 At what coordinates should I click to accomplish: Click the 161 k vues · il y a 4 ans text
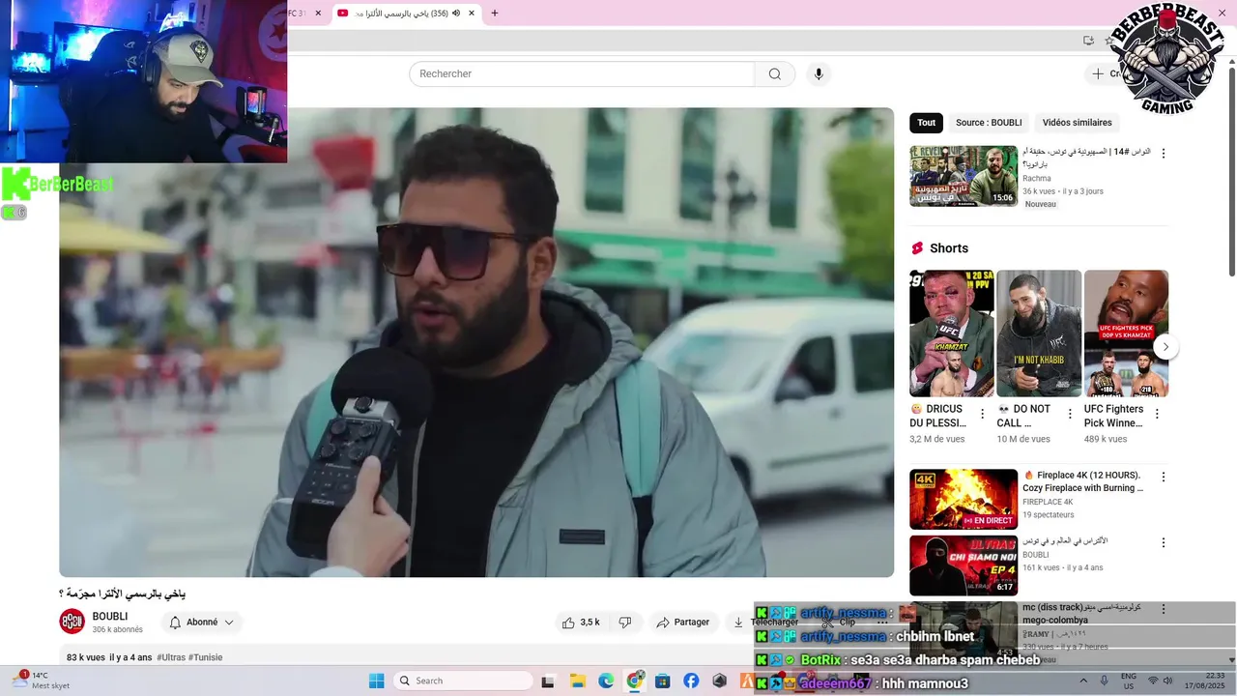click(x=1062, y=567)
